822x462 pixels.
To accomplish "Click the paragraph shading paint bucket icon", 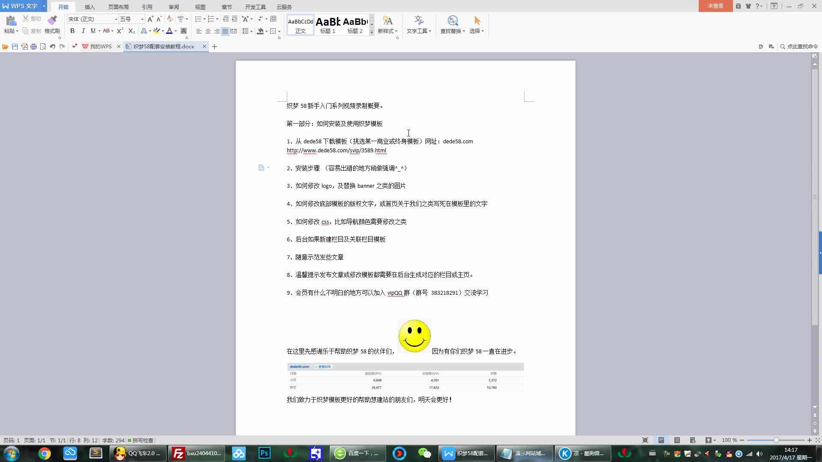I will click(260, 31).
